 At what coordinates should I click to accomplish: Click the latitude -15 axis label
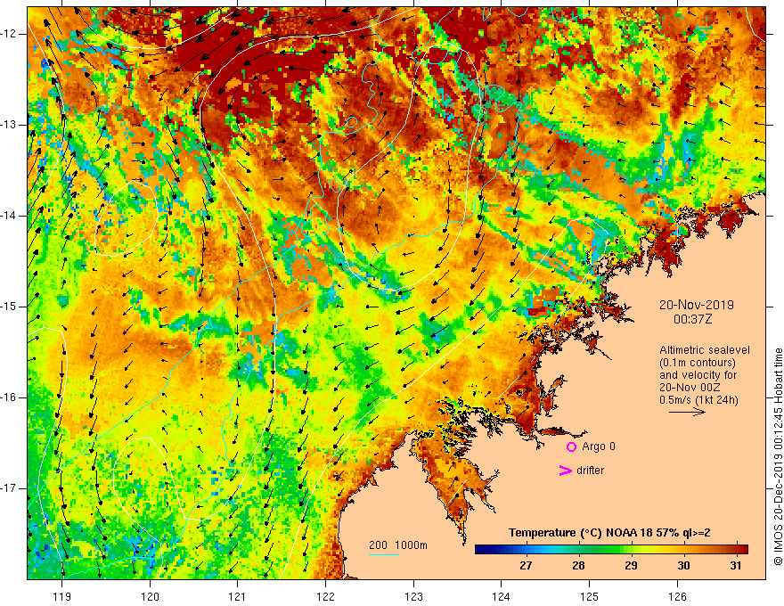pos(9,307)
